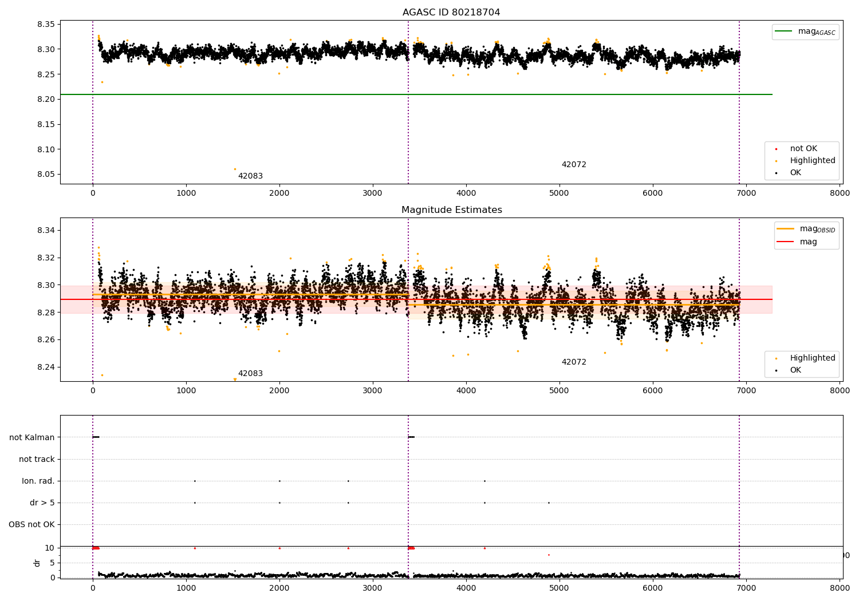Click the "not track" row label
Viewport: 859px width, 601px height.
point(37,460)
